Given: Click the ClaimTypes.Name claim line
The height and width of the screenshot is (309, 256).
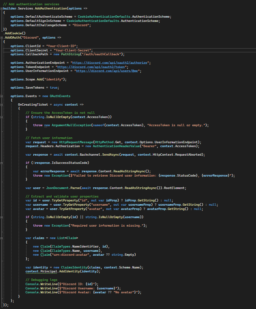Looking at the screenshot, I should coord(68,251).
